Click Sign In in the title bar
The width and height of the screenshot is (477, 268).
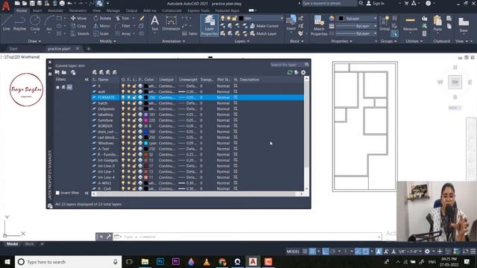(x=375, y=3)
